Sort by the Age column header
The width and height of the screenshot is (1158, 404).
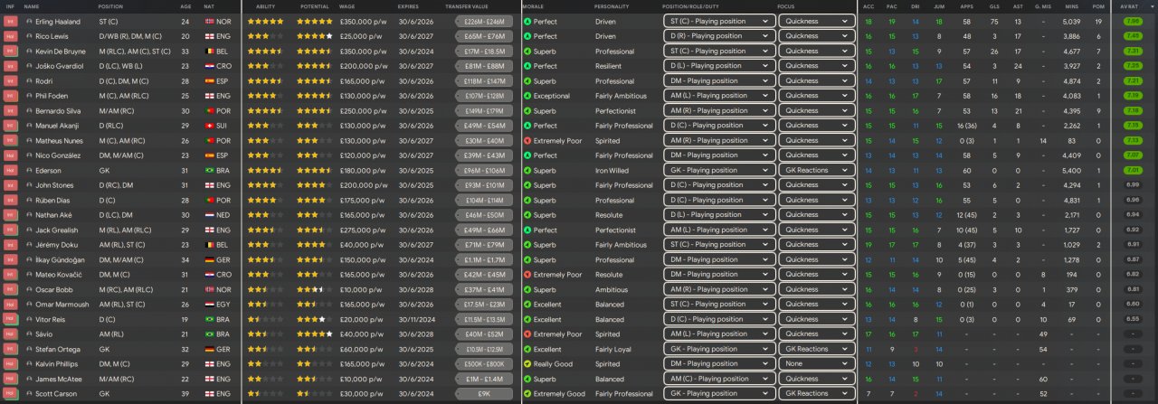pyautogui.click(x=185, y=5)
